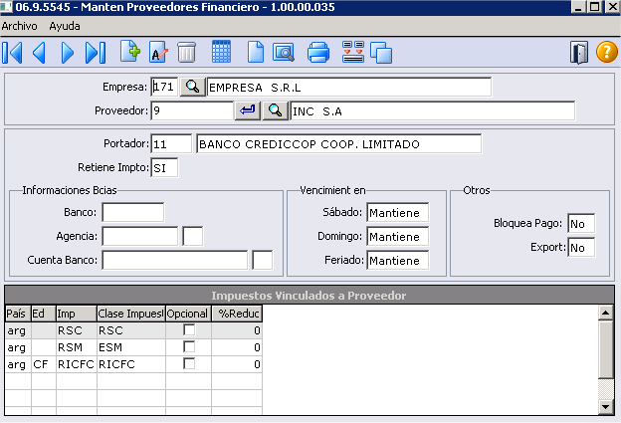Screen dimensions: 621x423
Task: Select the RICFC cell in Imp column
Action: pyautogui.click(x=77, y=364)
